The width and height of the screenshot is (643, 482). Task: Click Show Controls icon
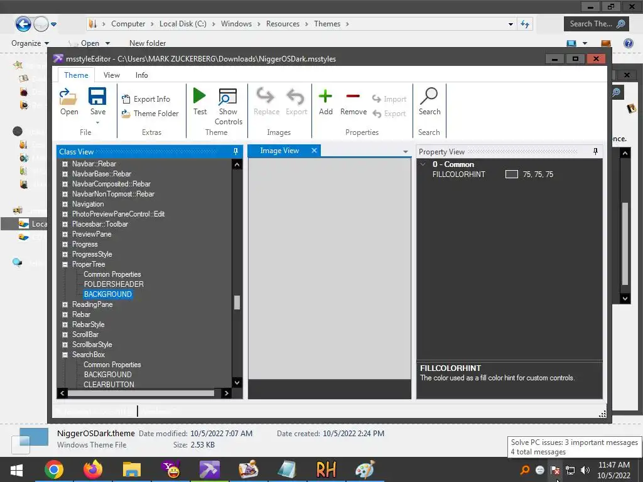228,106
